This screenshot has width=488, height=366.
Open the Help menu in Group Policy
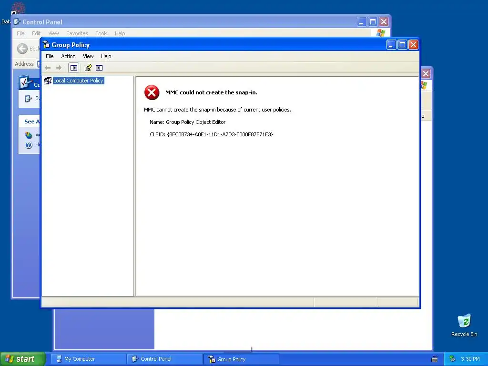point(106,56)
